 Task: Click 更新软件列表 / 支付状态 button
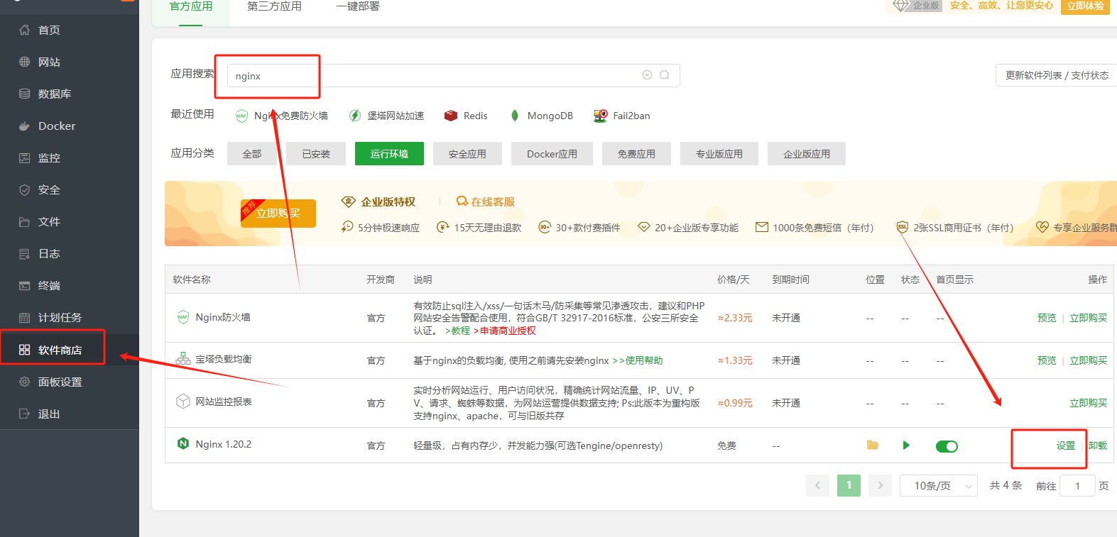[x=1056, y=75]
